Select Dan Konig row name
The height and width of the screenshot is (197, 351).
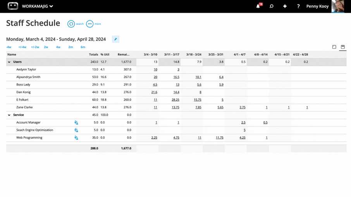pyautogui.click(x=24, y=92)
